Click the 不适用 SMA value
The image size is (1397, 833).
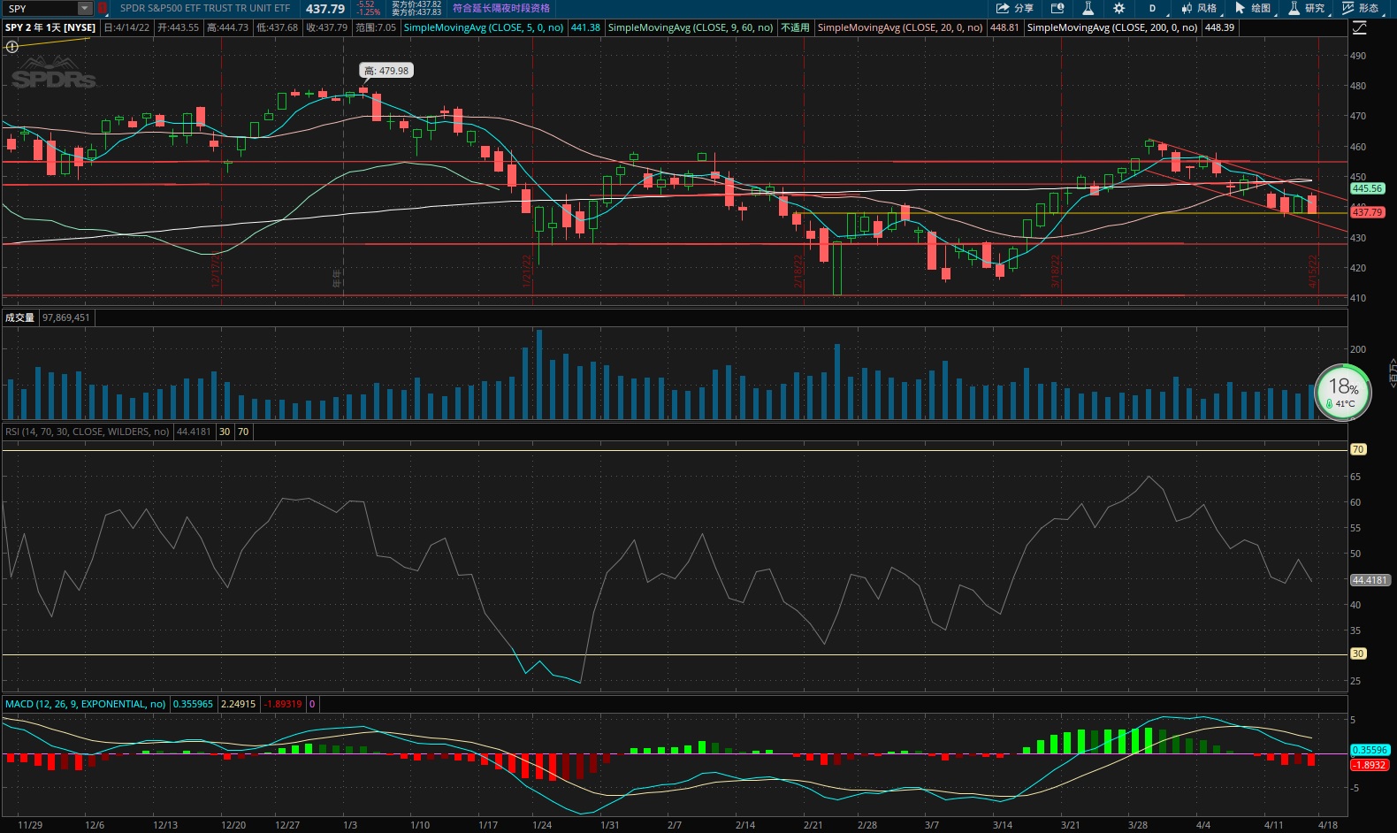[795, 27]
